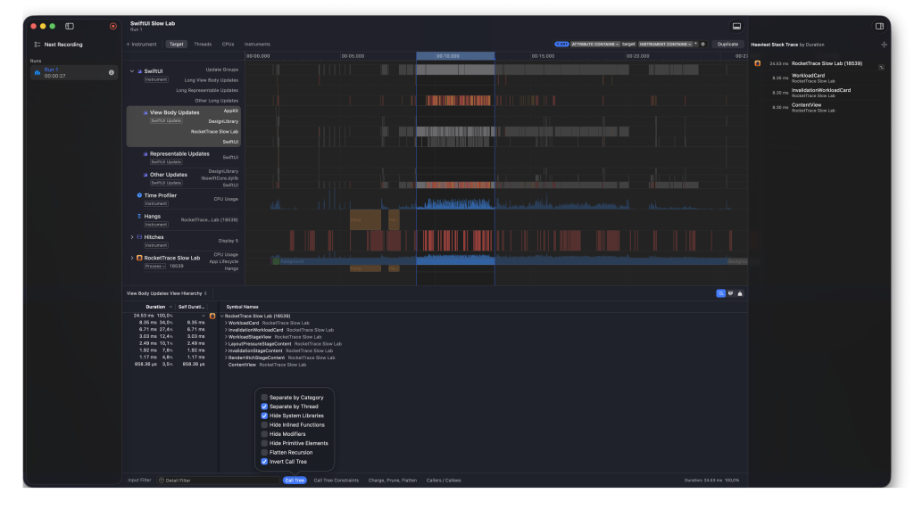Toggle the right inspector panel icon
Viewport: 914px width, 518px height.
(x=879, y=26)
